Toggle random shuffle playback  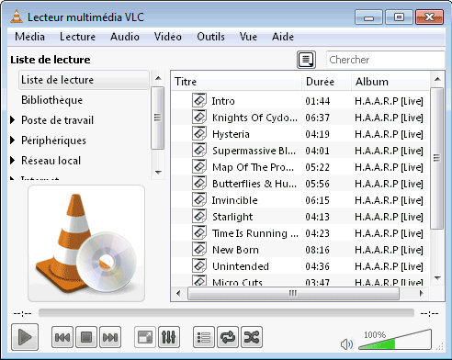(252, 337)
